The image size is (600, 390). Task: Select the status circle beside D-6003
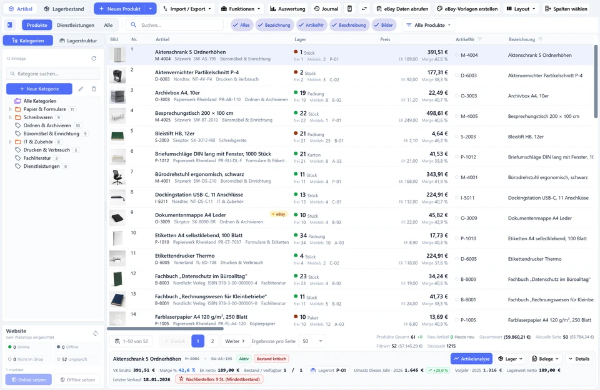pyautogui.click(x=456, y=76)
